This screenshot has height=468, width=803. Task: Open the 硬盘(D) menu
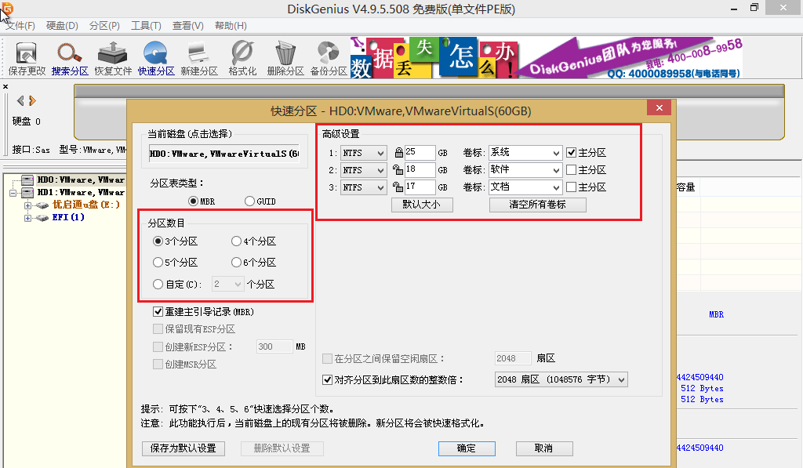62,26
